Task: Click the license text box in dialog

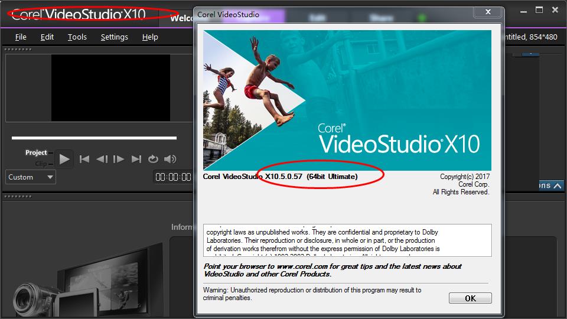Action: 347,240
